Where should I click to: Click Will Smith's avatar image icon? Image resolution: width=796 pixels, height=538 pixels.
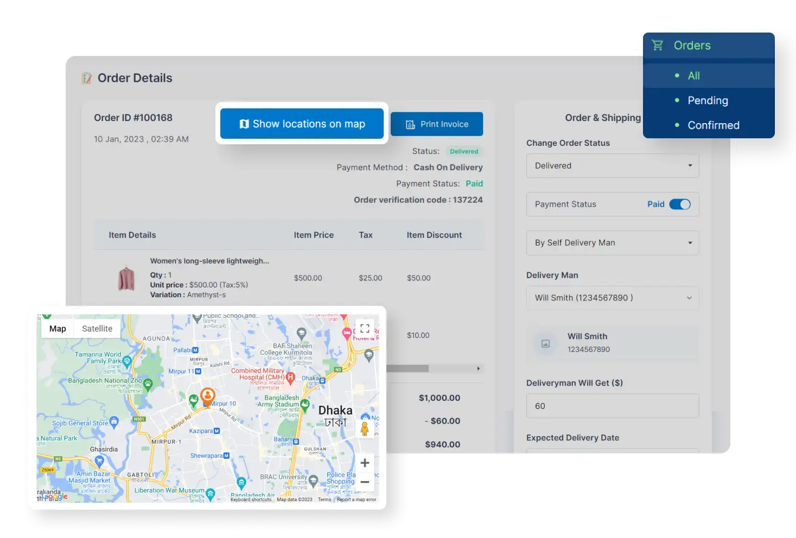click(x=545, y=343)
